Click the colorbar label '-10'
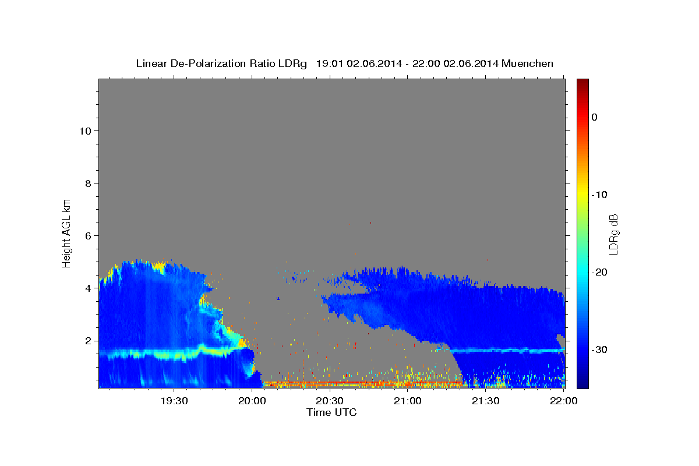Image resolution: width=699 pixels, height=466 pixels. tap(600, 195)
